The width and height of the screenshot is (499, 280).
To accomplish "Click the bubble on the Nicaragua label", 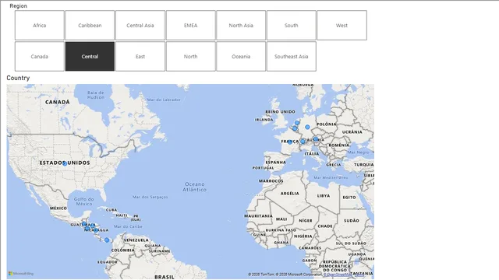I will pyautogui.click(x=96, y=230).
